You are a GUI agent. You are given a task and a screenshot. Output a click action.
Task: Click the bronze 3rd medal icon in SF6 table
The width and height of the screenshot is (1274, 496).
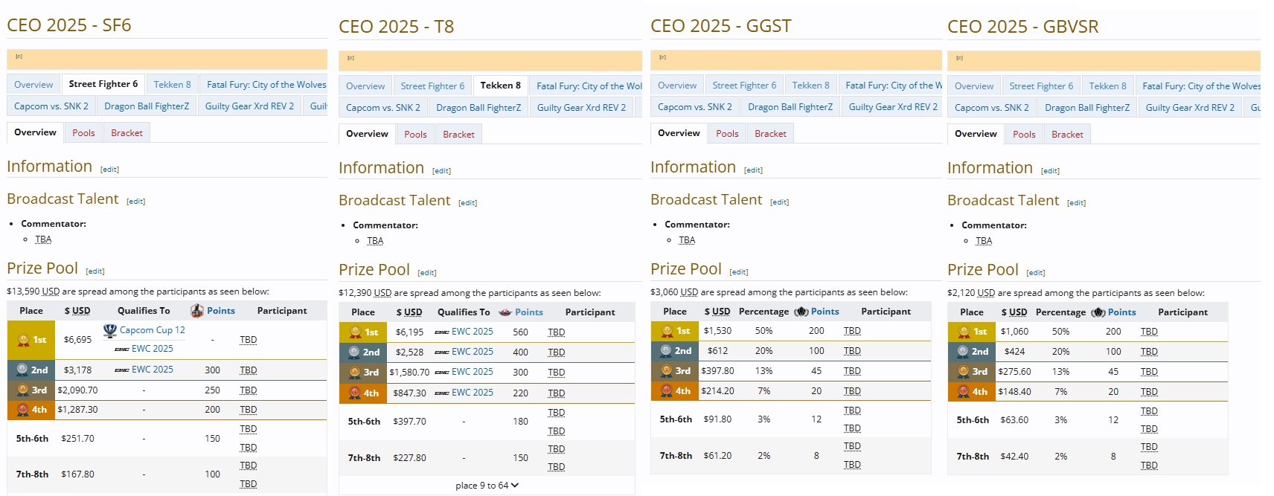22,390
